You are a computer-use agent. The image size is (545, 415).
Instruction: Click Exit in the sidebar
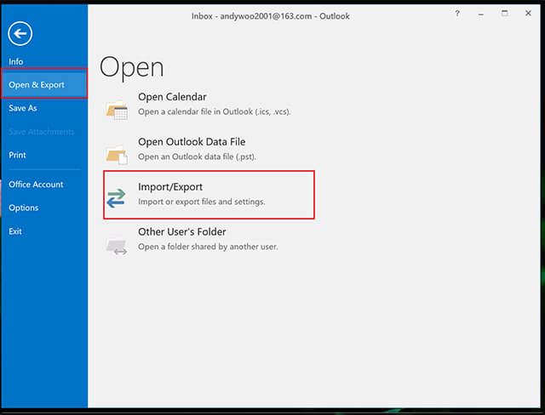click(x=15, y=231)
